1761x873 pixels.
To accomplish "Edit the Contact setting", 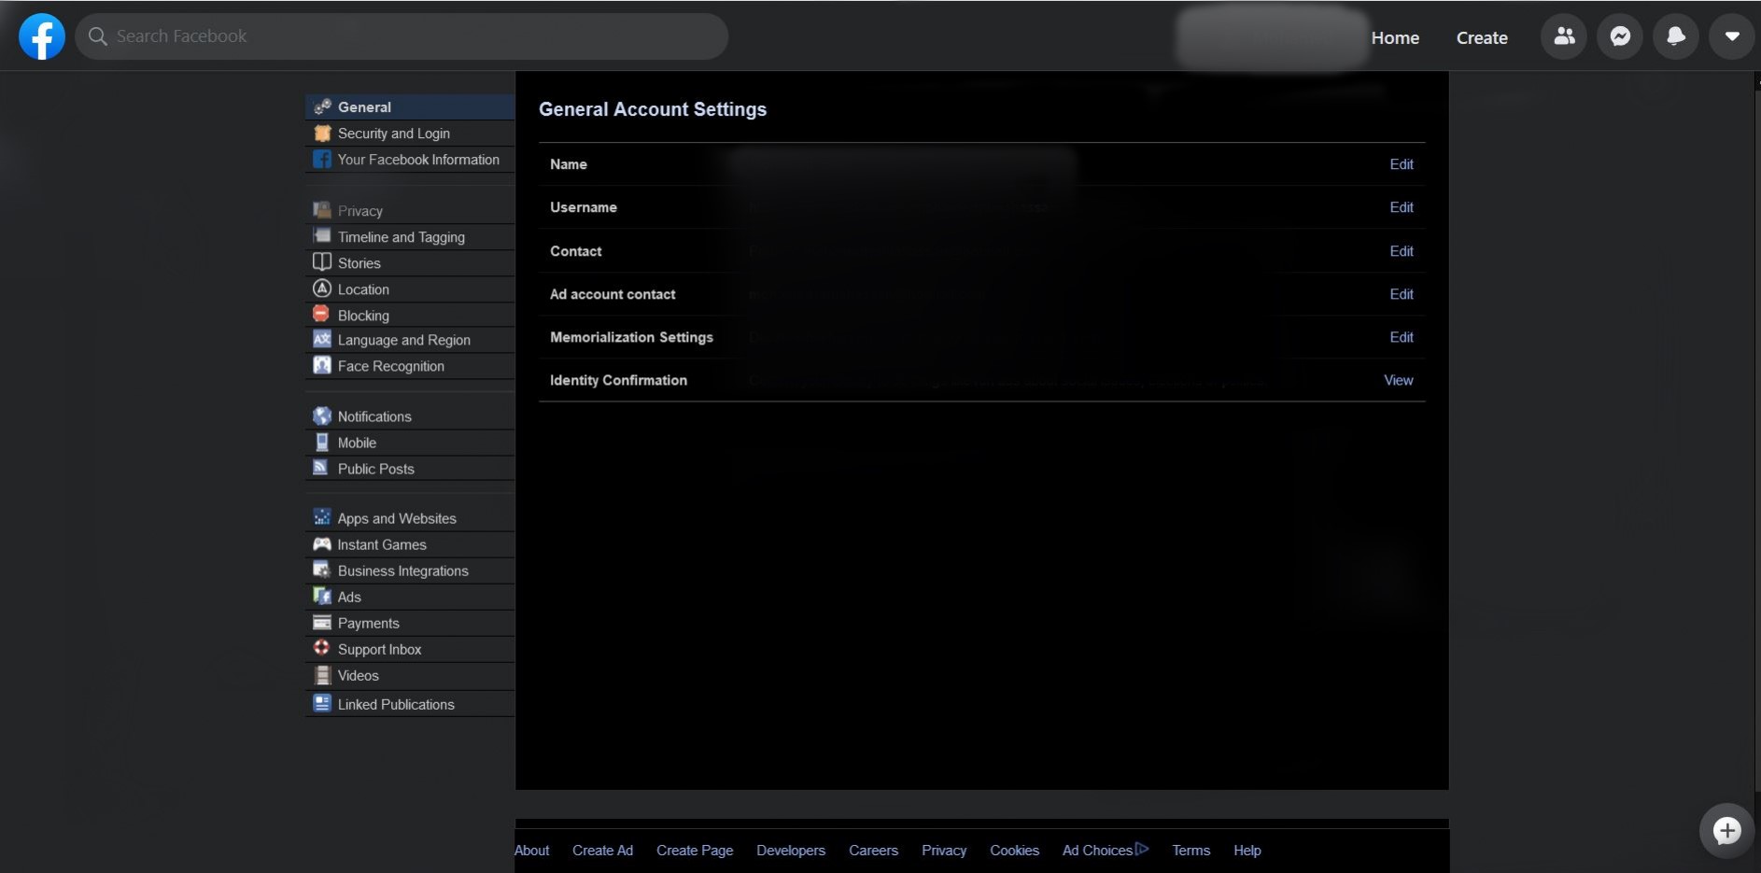I will (x=1402, y=251).
